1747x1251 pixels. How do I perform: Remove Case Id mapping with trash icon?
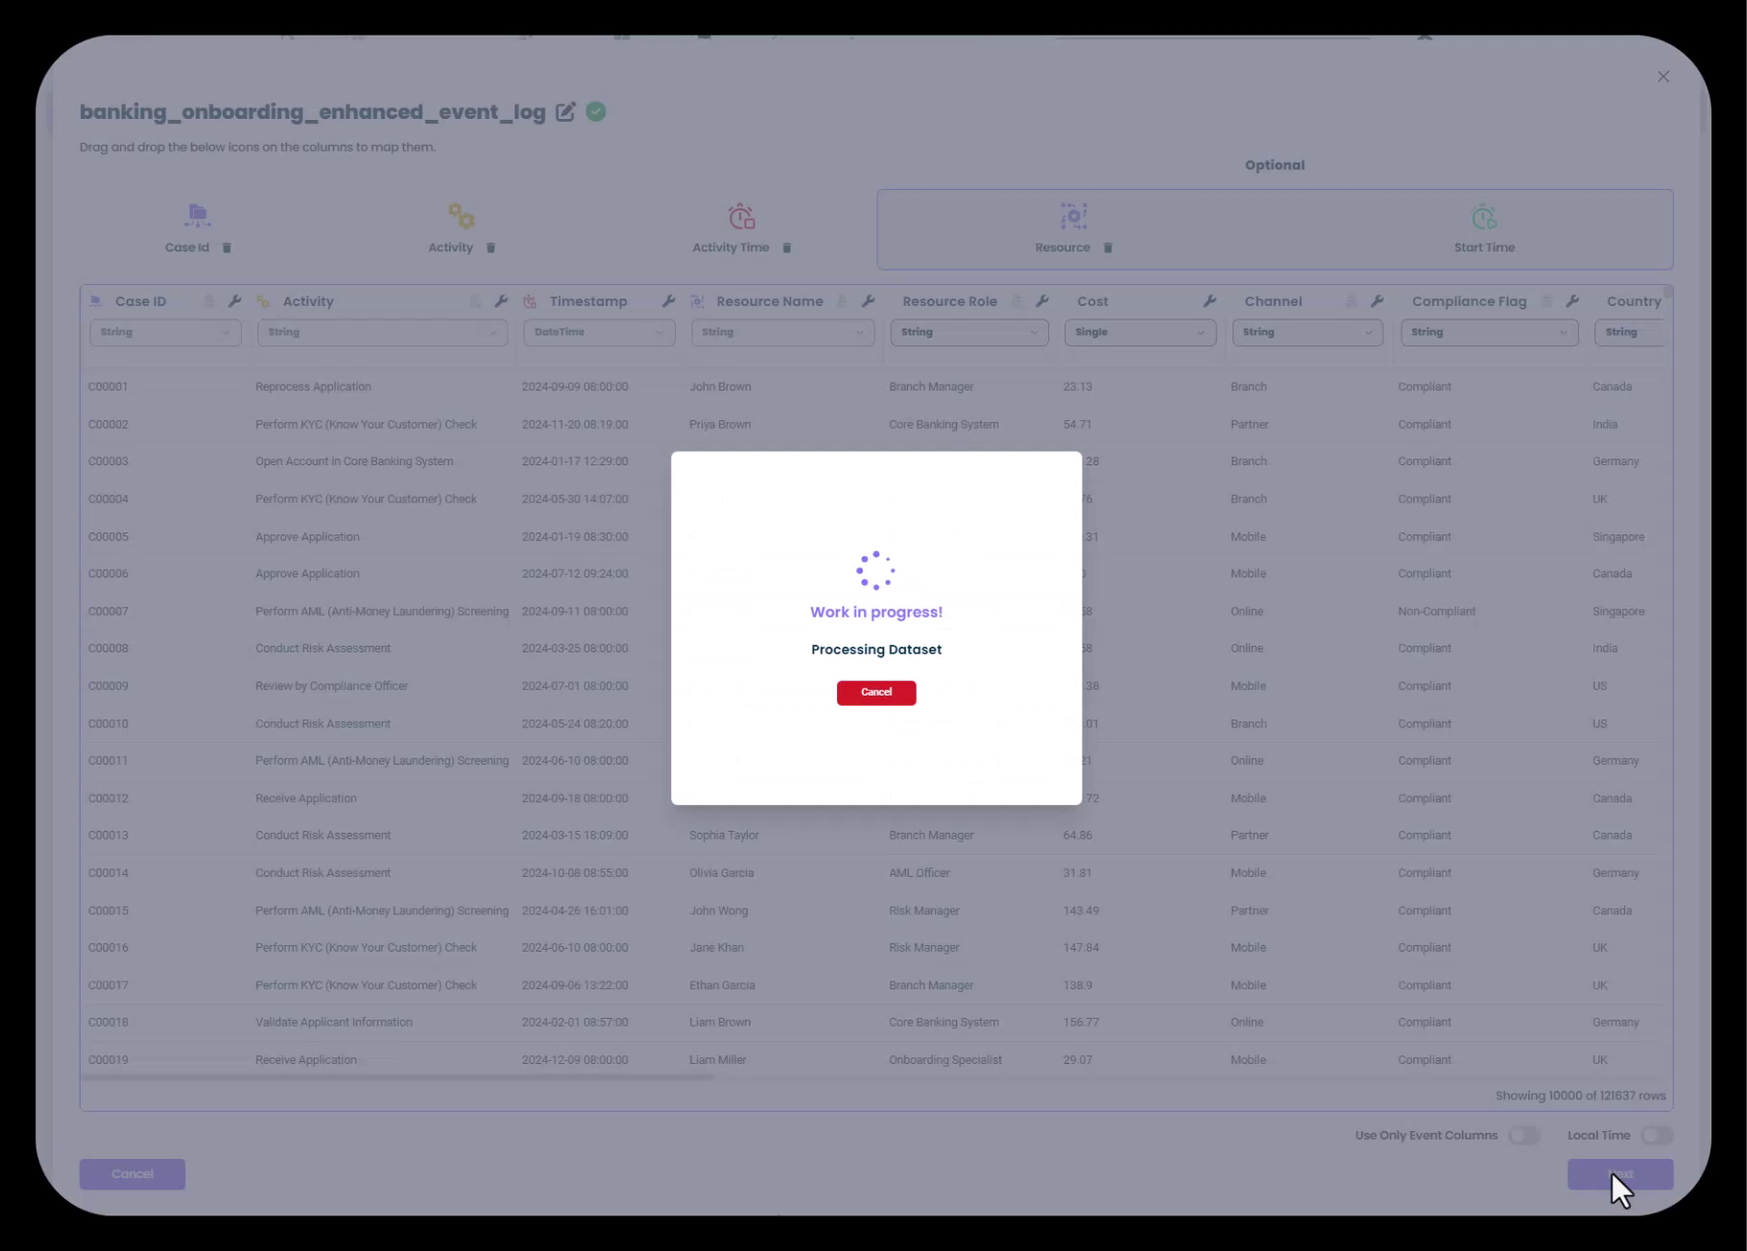coord(227,248)
